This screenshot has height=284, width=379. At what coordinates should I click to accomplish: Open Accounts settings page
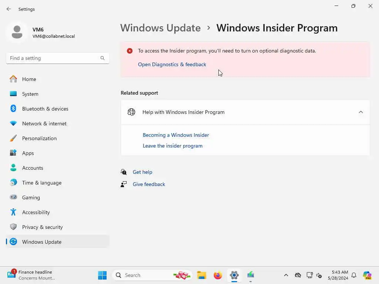click(x=57, y=168)
